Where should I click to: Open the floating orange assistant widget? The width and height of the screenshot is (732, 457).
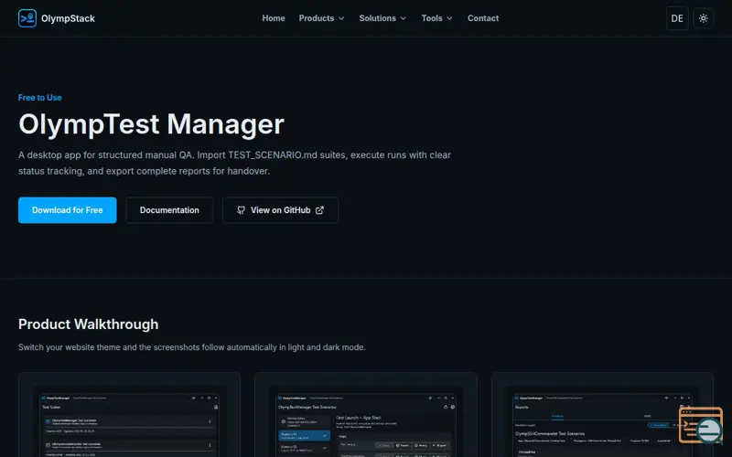(x=701, y=425)
